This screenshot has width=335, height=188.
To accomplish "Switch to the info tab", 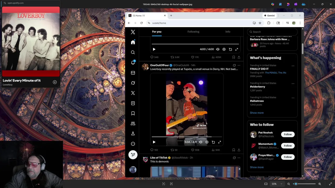I will [228, 32].
